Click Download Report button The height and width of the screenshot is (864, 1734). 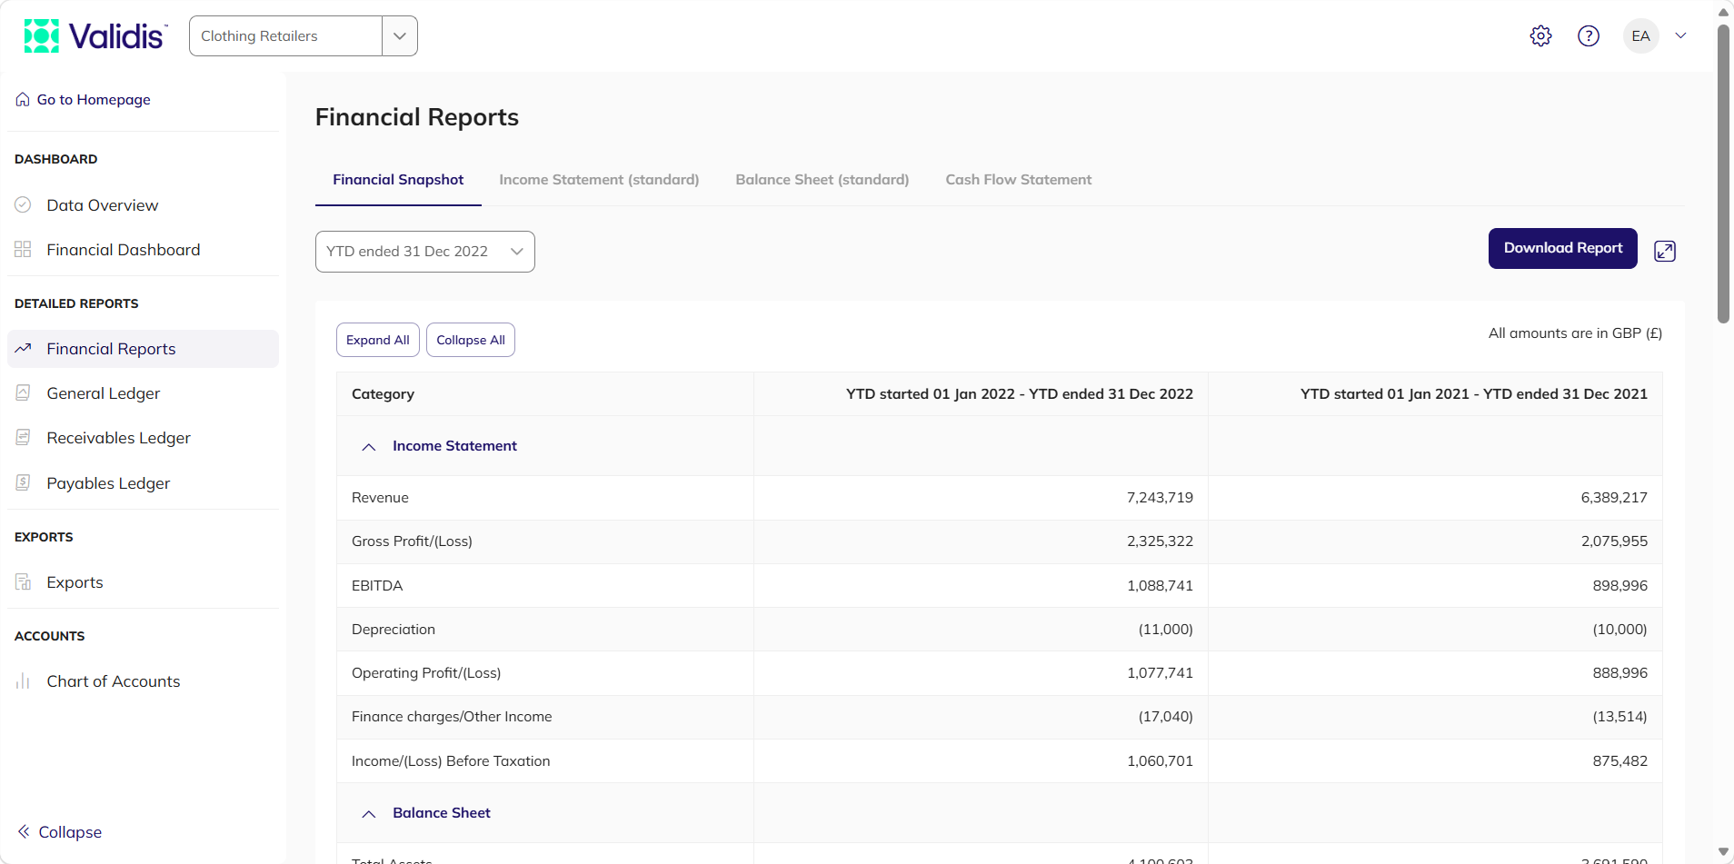click(1563, 248)
